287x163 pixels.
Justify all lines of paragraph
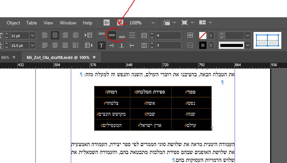[x=65, y=45]
